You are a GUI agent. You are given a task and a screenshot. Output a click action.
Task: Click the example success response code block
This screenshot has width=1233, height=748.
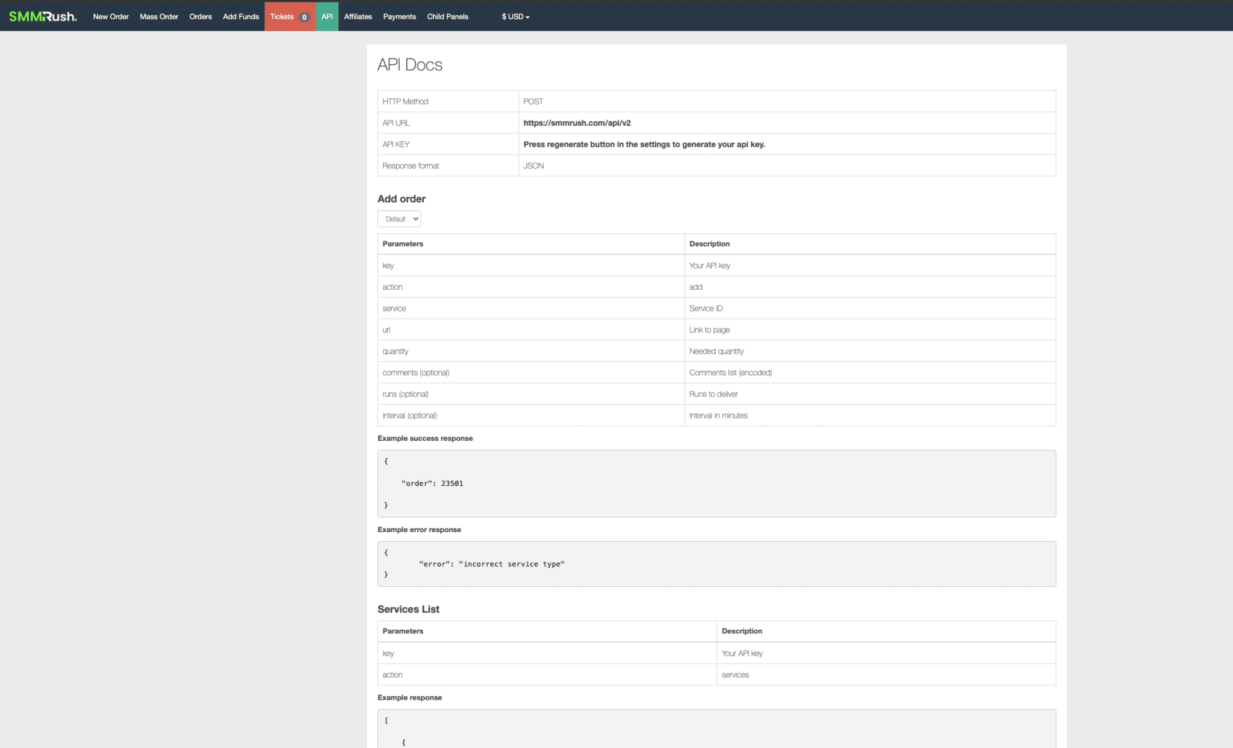pos(716,483)
